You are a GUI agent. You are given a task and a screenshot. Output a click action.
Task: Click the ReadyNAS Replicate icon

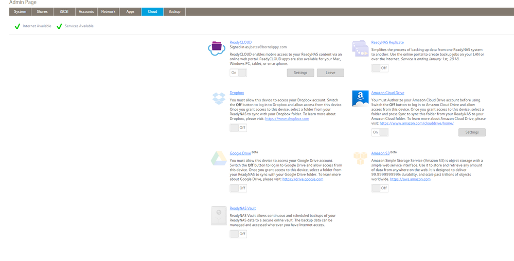(x=359, y=48)
